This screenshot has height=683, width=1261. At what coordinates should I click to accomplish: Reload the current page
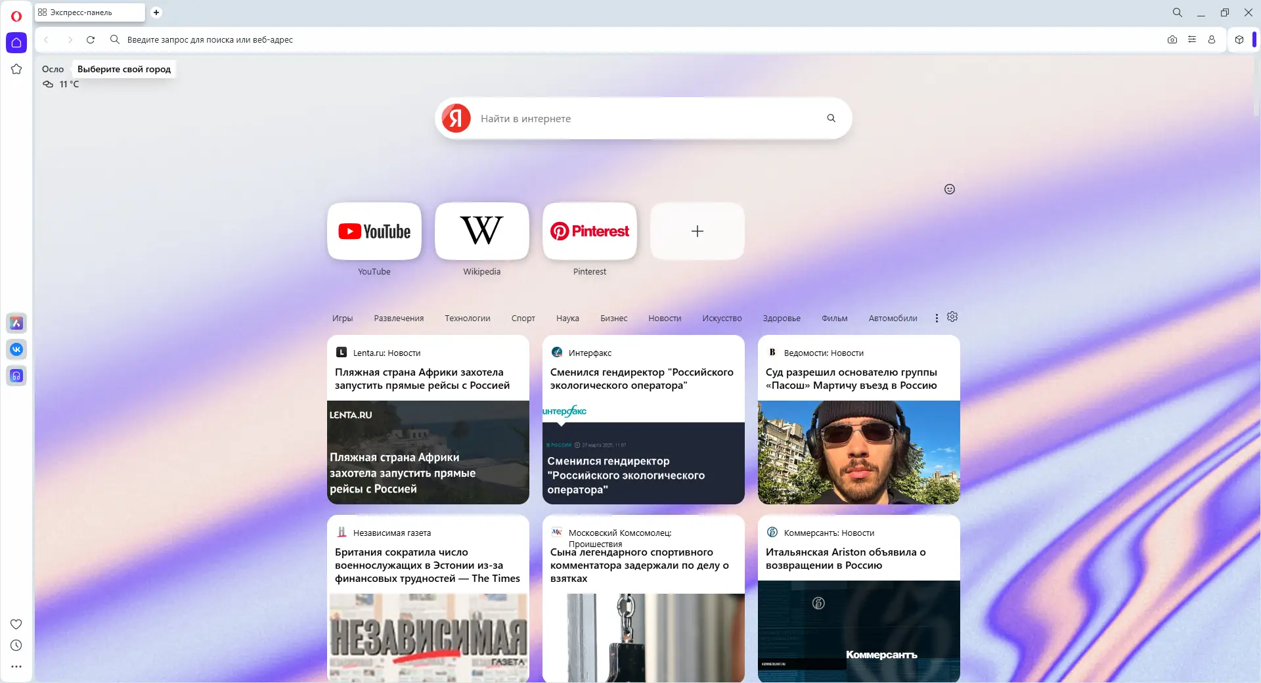[x=91, y=39]
